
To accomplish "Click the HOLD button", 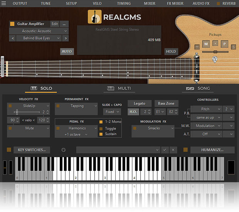I will coord(171,52).
